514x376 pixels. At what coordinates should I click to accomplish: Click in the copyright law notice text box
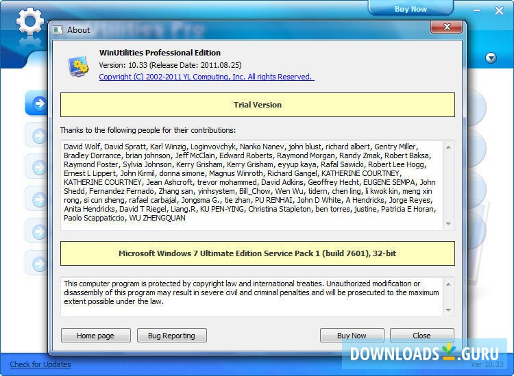coord(252,297)
